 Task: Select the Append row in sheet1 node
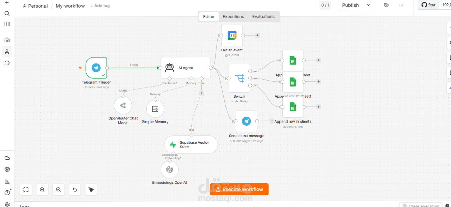[x=293, y=82]
